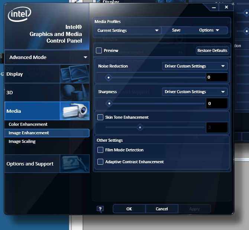Image resolution: width=249 pixels, height=230 pixels.
Task: Click the Skin Tone value field
Action: click(217, 127)
